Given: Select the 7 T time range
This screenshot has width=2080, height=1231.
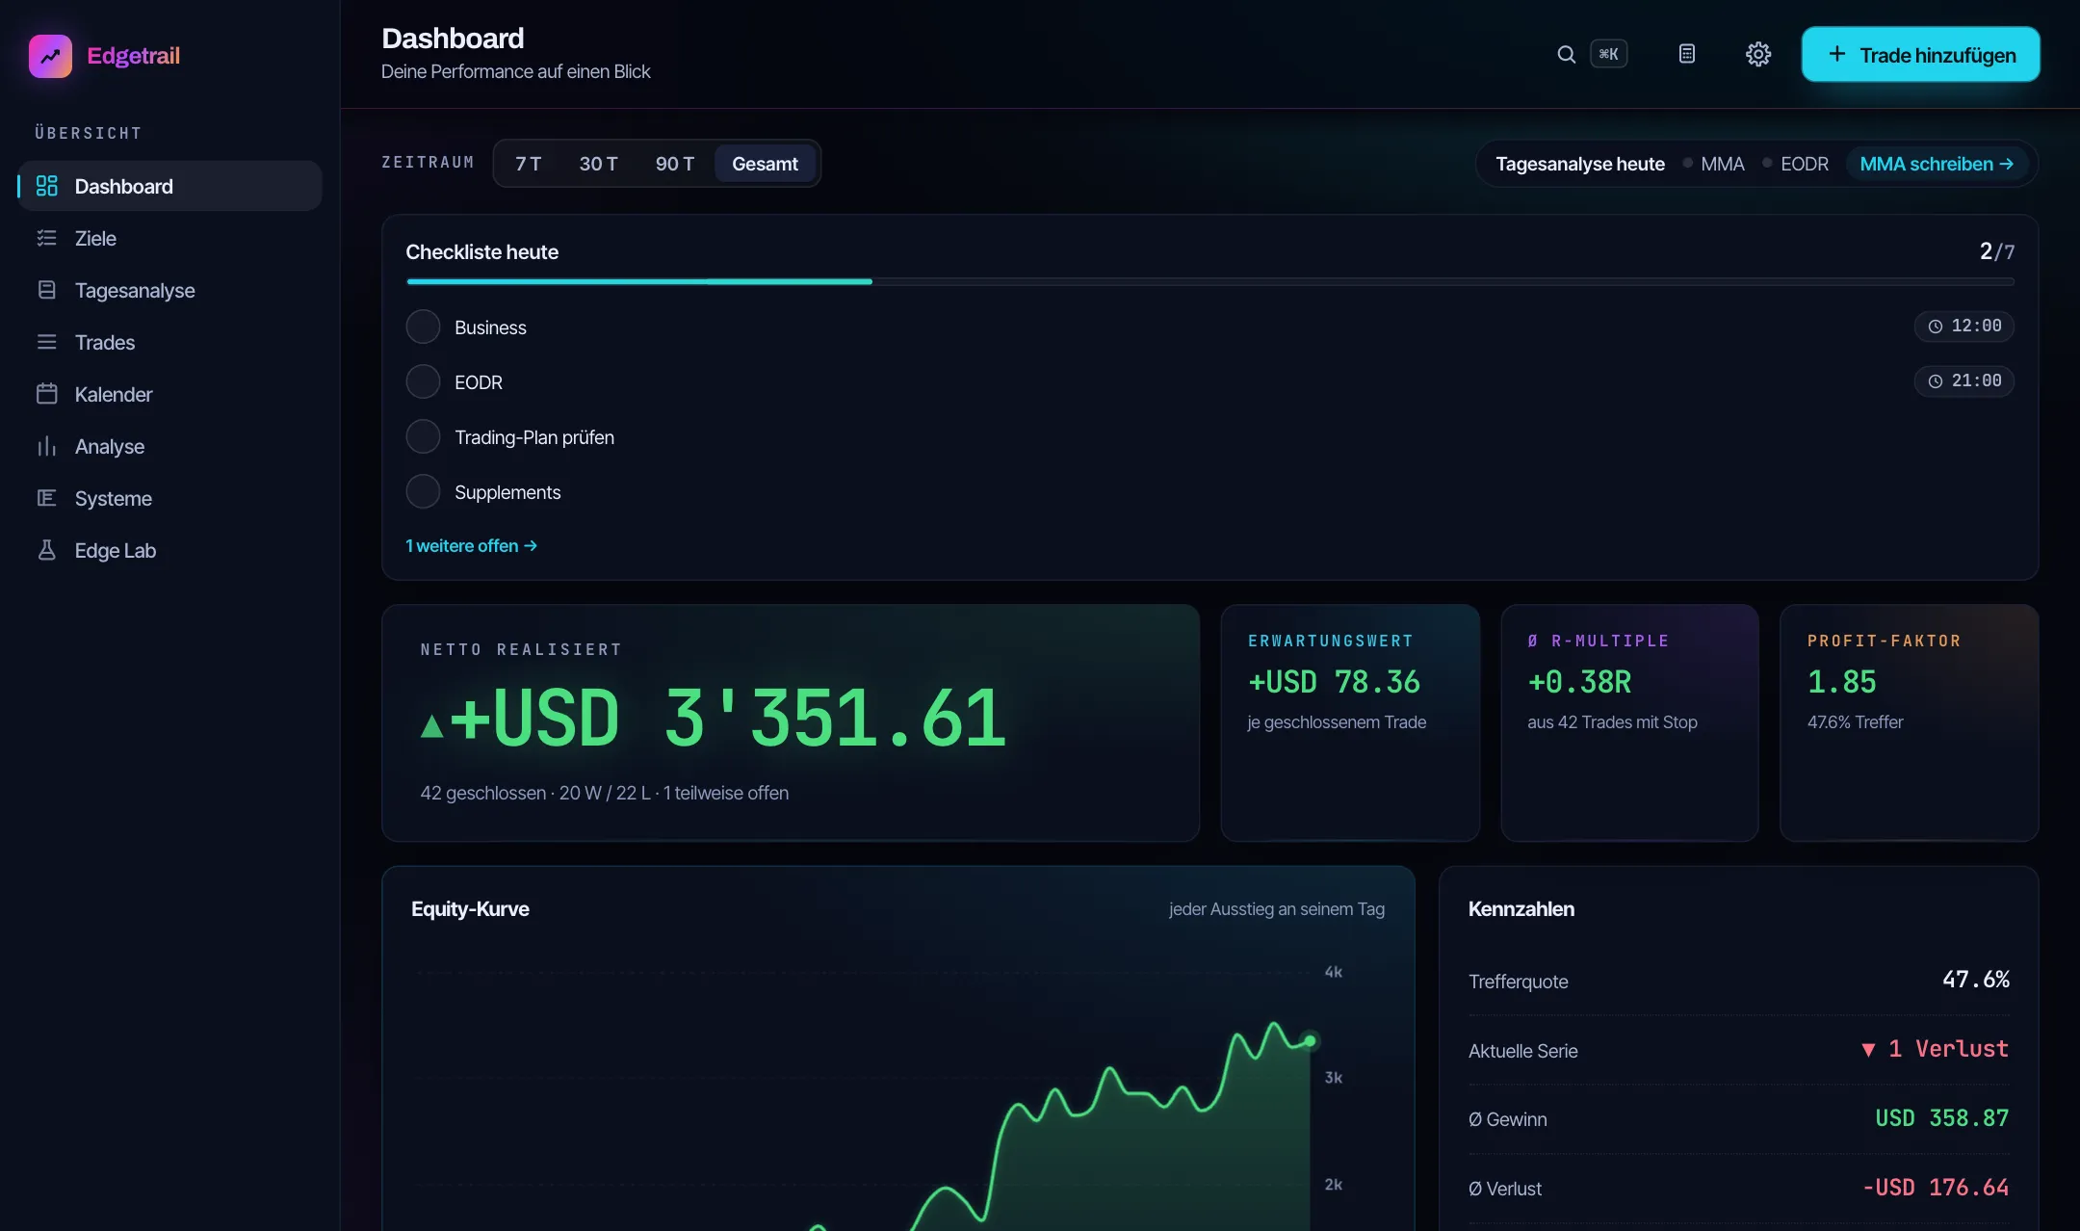Looking at the screenshot, I should 528,164.
